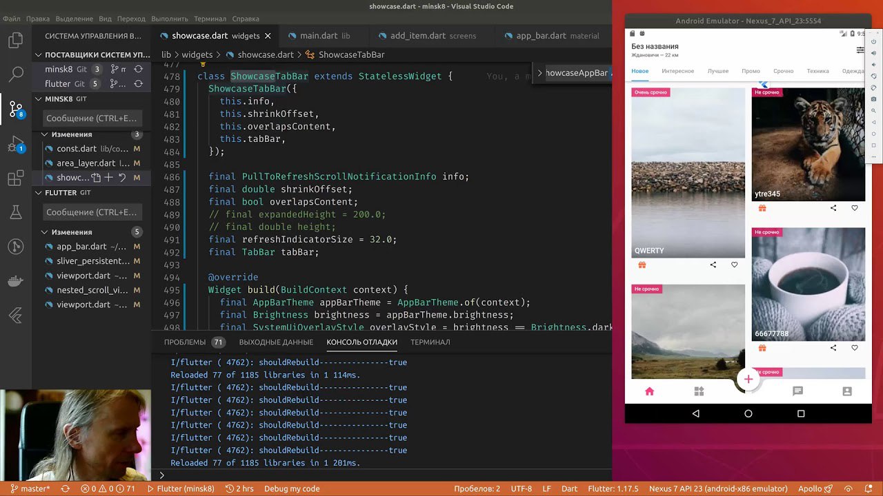883x496 pixels.
Task: Switch to add_item.dart editor tab
Action: [x=433, y=36]
